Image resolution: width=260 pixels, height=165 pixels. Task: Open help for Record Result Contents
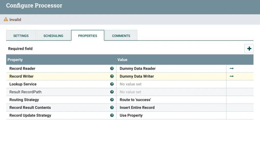coord(112,107)
